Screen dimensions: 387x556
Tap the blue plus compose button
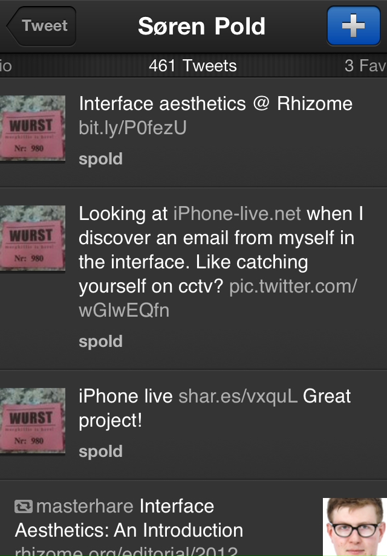pos(353,26)
